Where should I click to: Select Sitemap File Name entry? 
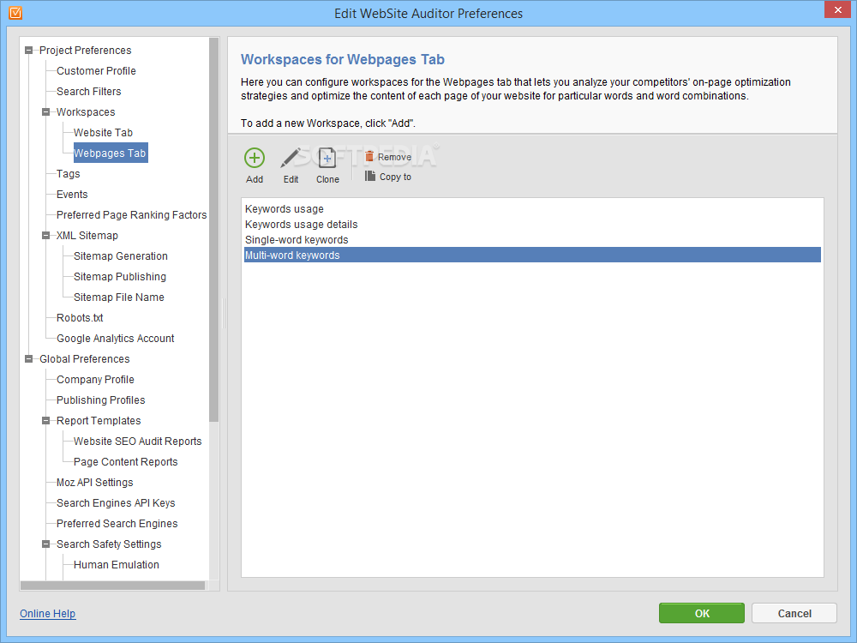click(x=118, y=297)
